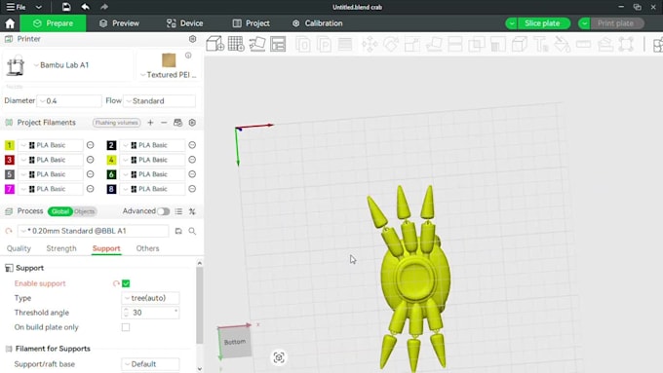Click the Arrange all objects icon
The height and width of the screenshot is (373, 663).
[278, 44]
